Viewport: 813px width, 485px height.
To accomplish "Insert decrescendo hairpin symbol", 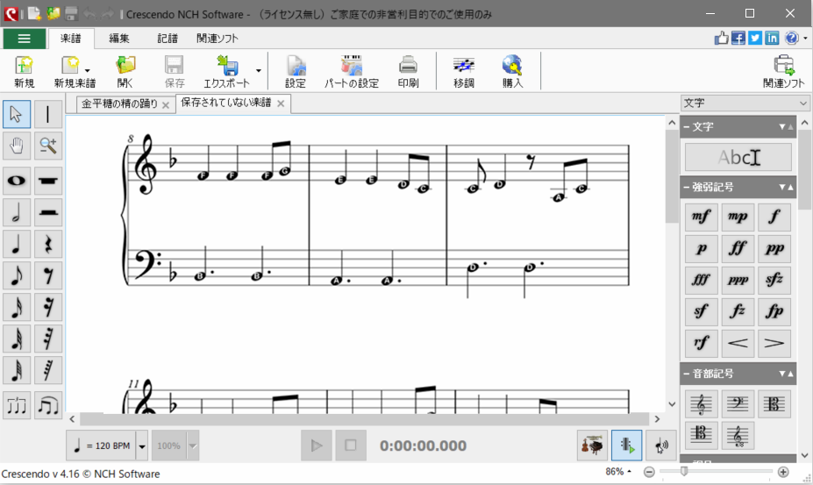I will tap(774, 344).
